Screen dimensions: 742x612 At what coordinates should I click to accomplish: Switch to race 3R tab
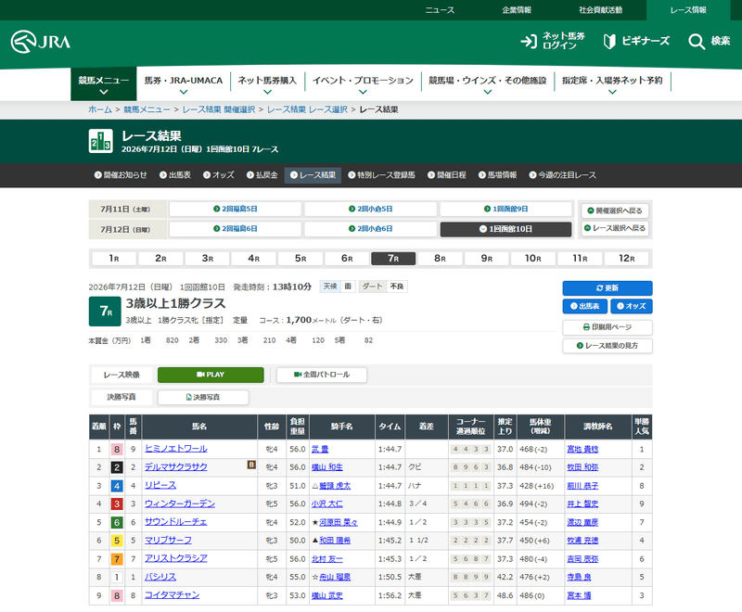click(207, 258)
